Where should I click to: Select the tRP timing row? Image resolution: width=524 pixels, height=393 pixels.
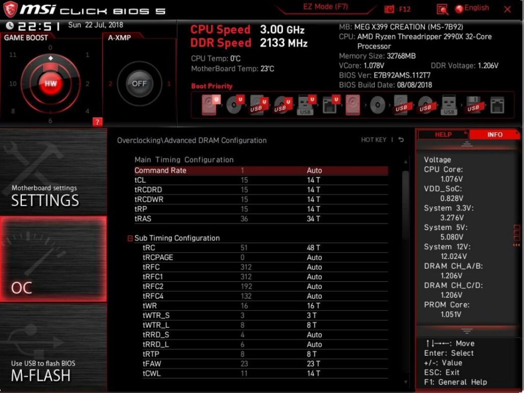click(x=261, y=209)
